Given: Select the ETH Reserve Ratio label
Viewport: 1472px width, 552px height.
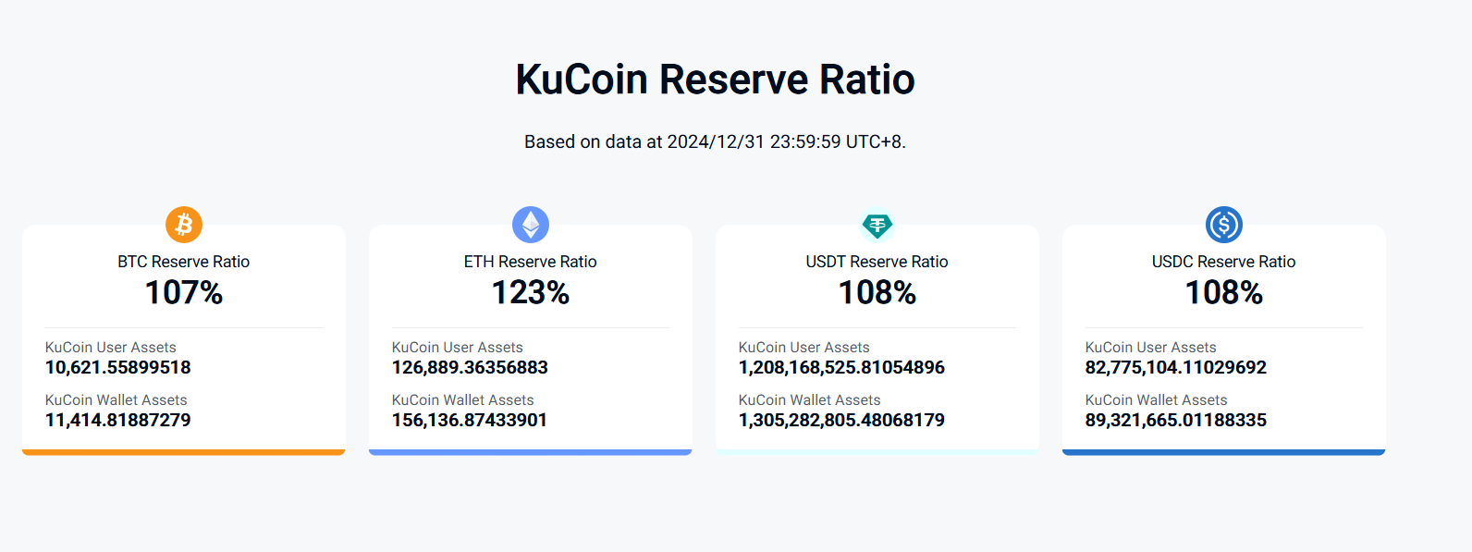Looking at the screenshot, I should (x=531, y=262).
